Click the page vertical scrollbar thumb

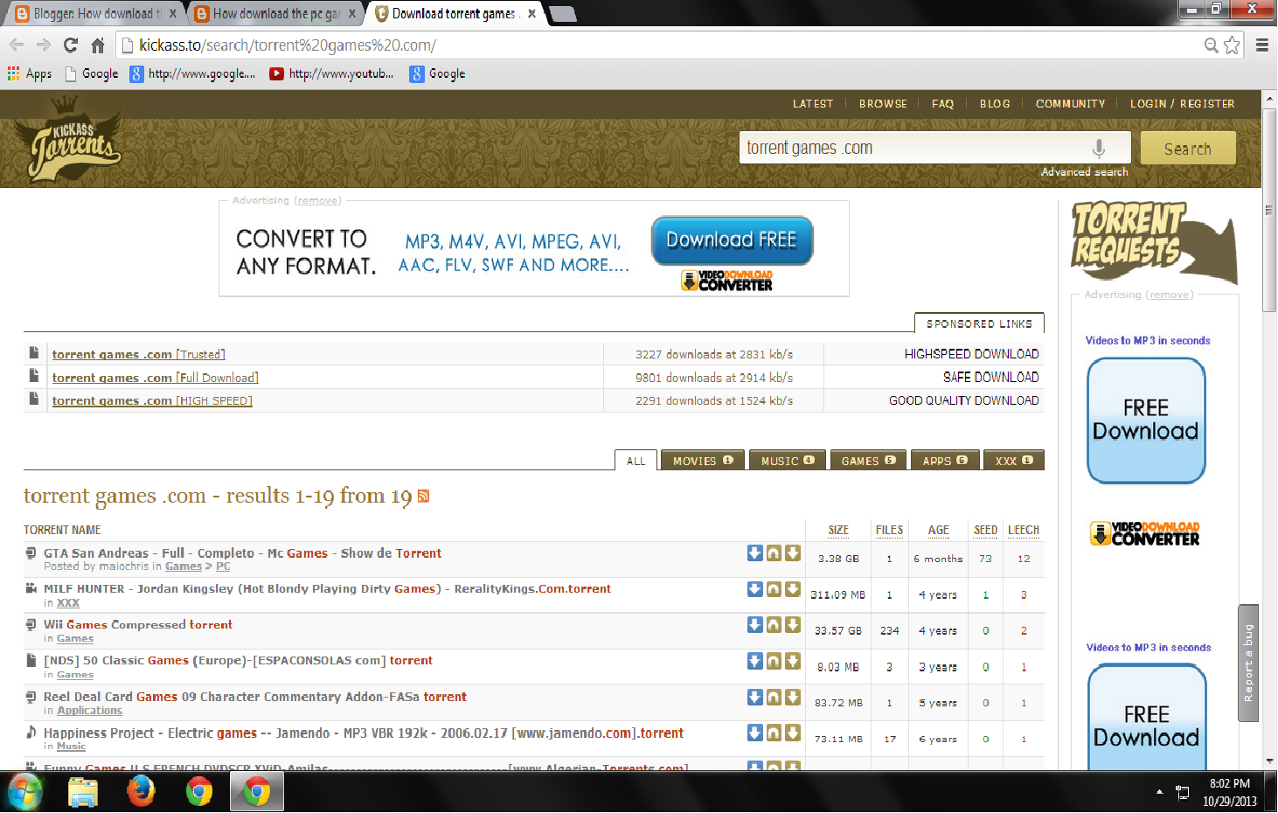[1269, 210]
